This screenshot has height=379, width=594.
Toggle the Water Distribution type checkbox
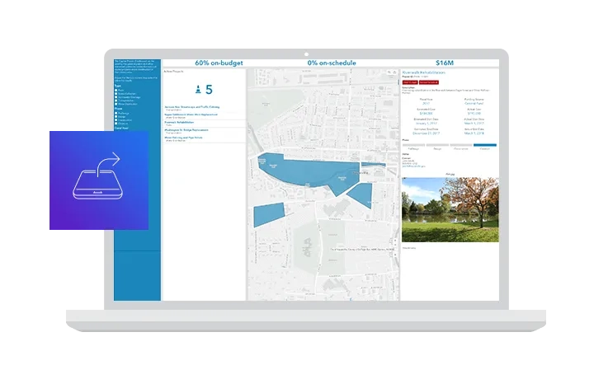tap(117, 104)
